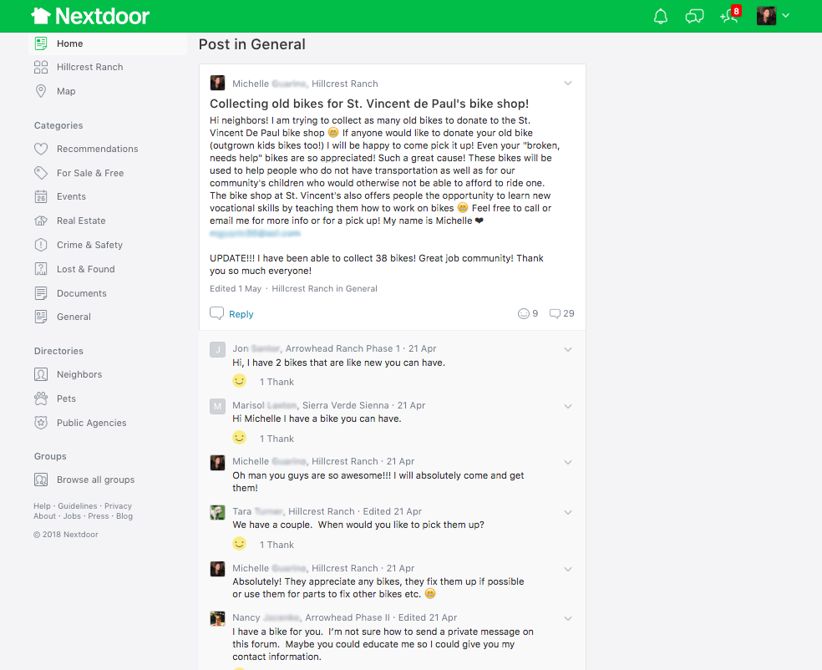Expand options for Tara's comment

pos(568,512)
